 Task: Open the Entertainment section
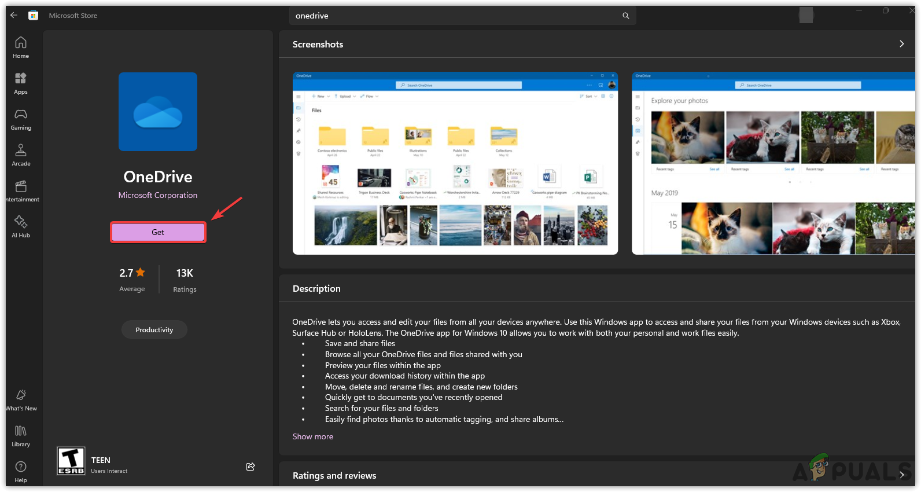(21, 191)
